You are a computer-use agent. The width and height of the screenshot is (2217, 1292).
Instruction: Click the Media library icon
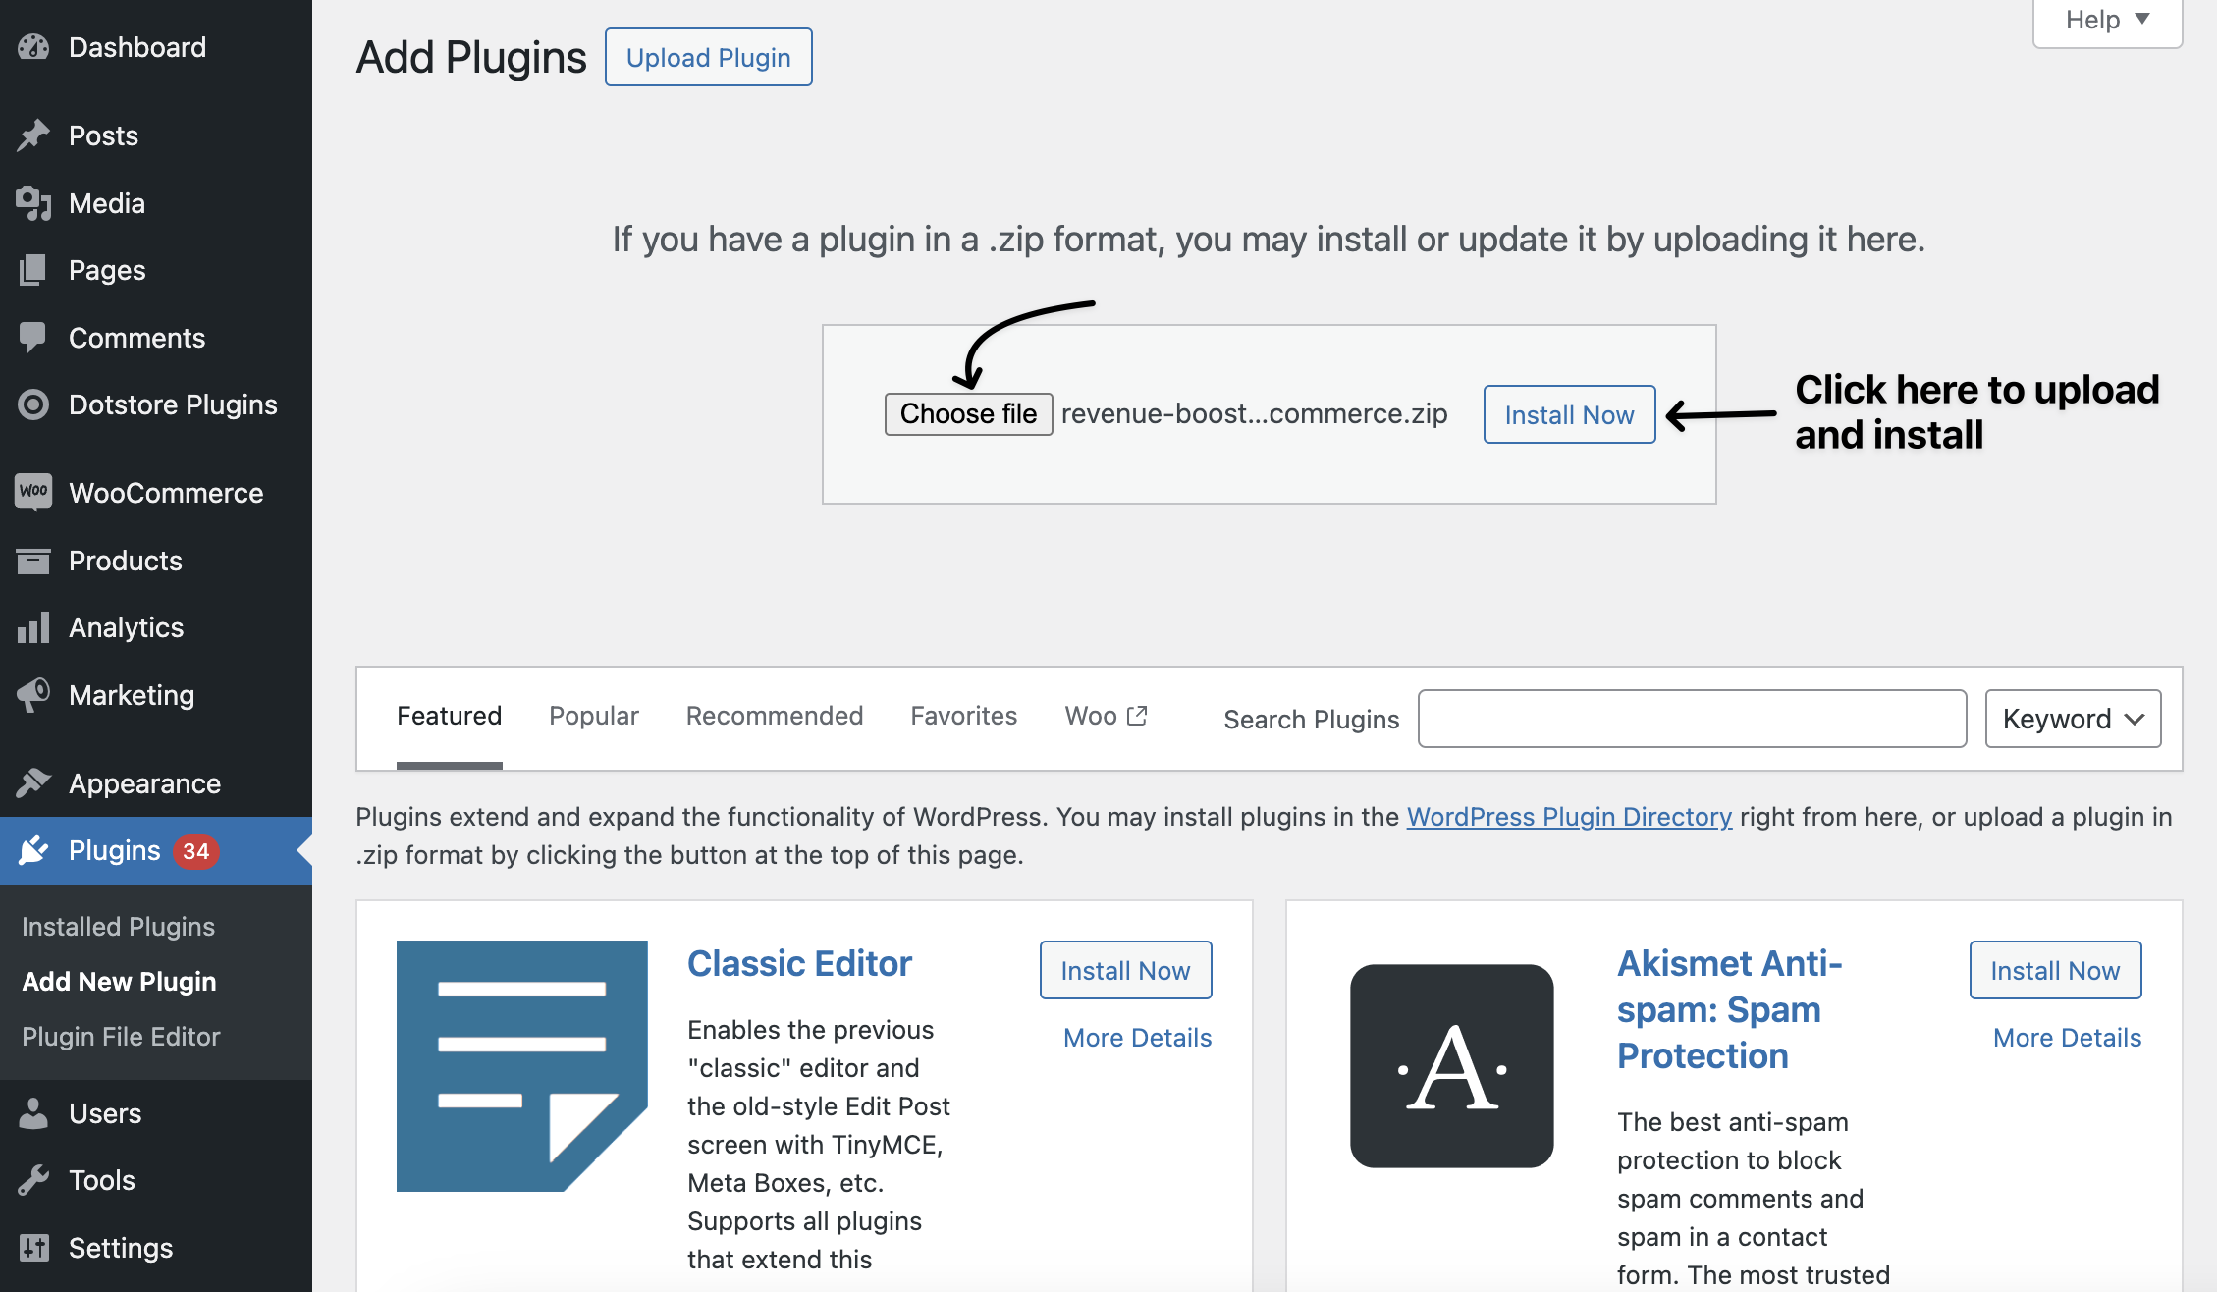pyautogui.click(x=33, y=203)
